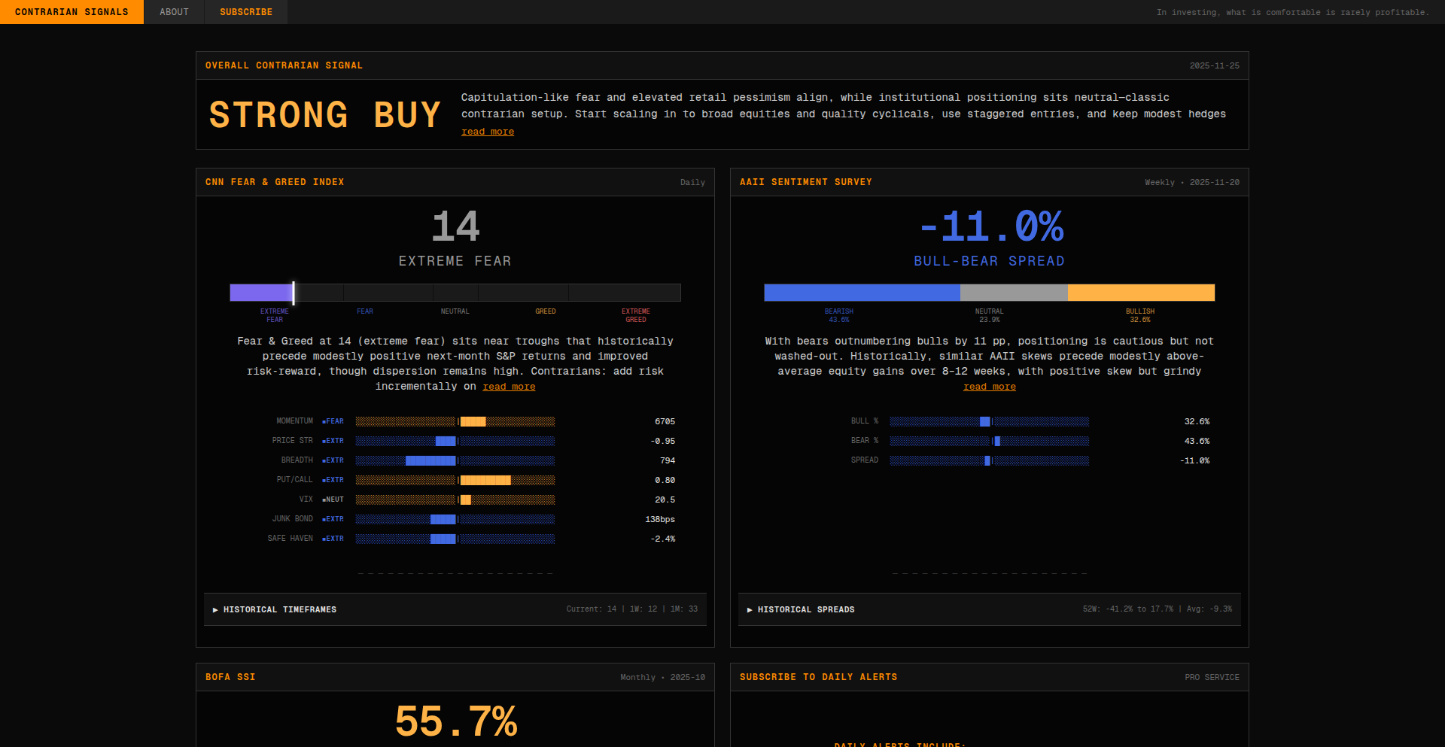Click the BULL-BEAR SPREAD caption
The width and height of the screenshot is (1445, 747).
[990, 261]
